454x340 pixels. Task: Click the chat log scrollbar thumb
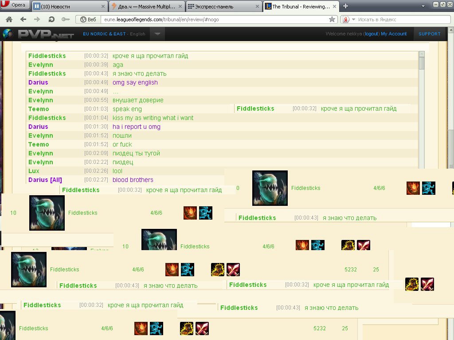pyautogui.click(x=422, y=63)
